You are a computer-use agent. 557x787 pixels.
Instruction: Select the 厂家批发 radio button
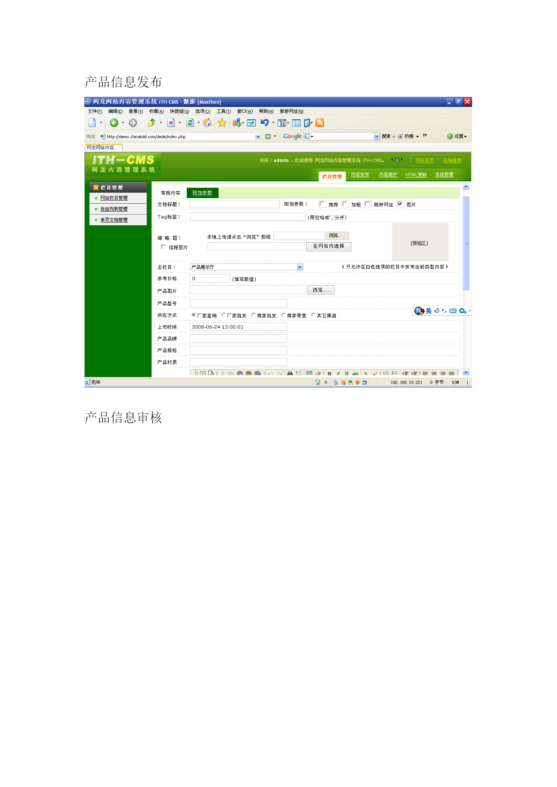(224, 315)
